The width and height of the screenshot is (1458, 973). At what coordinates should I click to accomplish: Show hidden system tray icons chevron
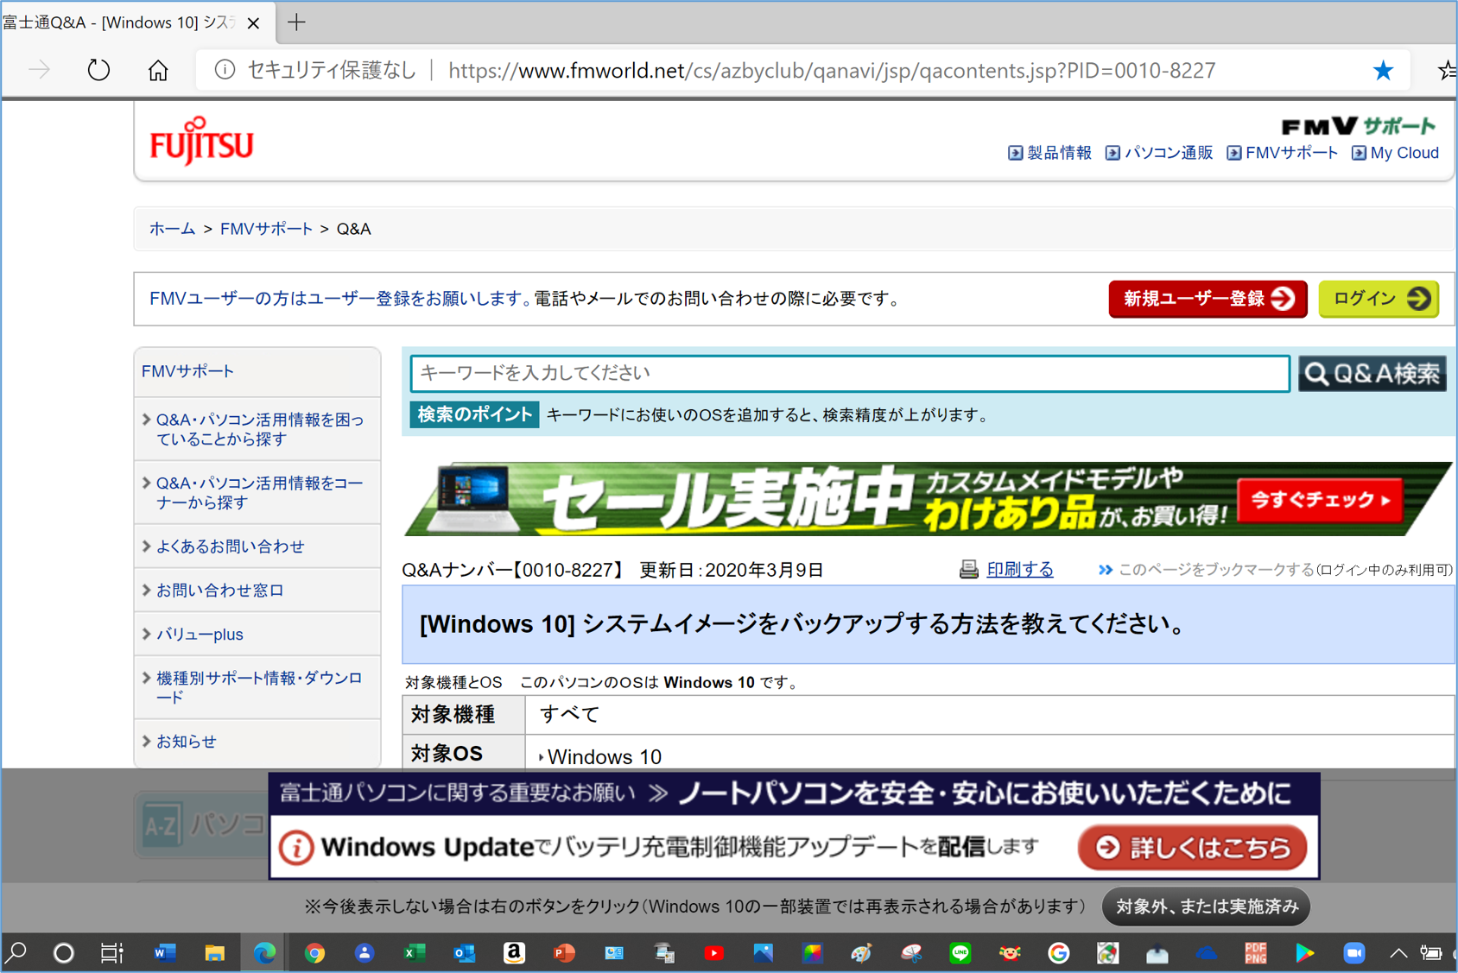tap(1398, 953)
